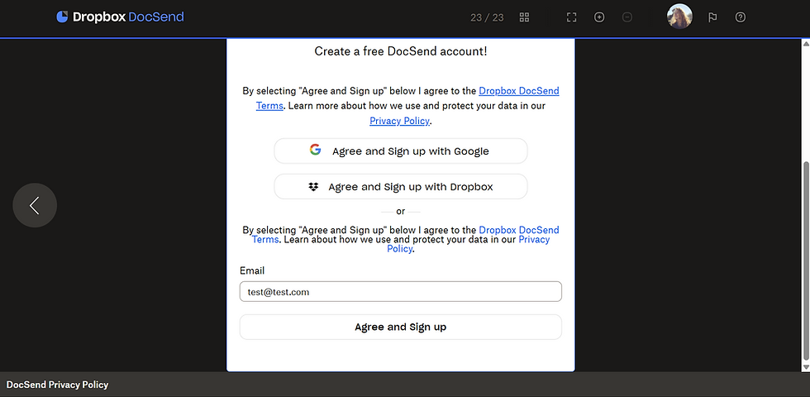The height and width of the screenshot is (397, 810).
Task: Open the lower Dropbox DocSend Terms link
Action: (519, 230)
